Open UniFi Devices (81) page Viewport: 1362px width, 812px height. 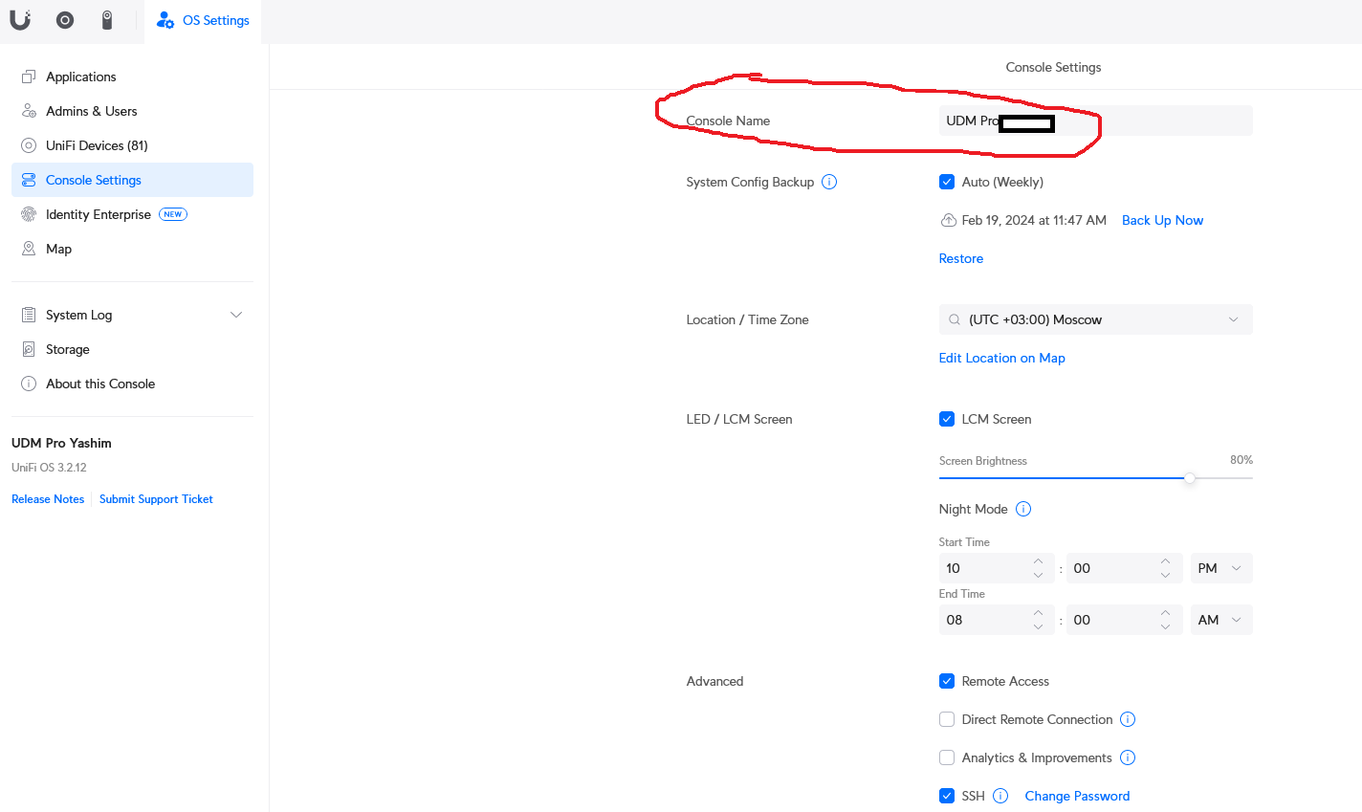point(132,145)
